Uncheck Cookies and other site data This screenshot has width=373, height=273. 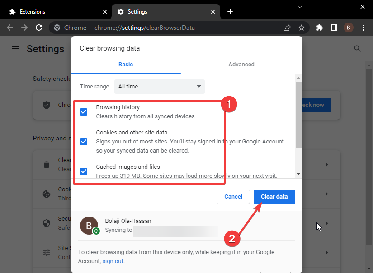pyautogui.click(x=84, y=142)
